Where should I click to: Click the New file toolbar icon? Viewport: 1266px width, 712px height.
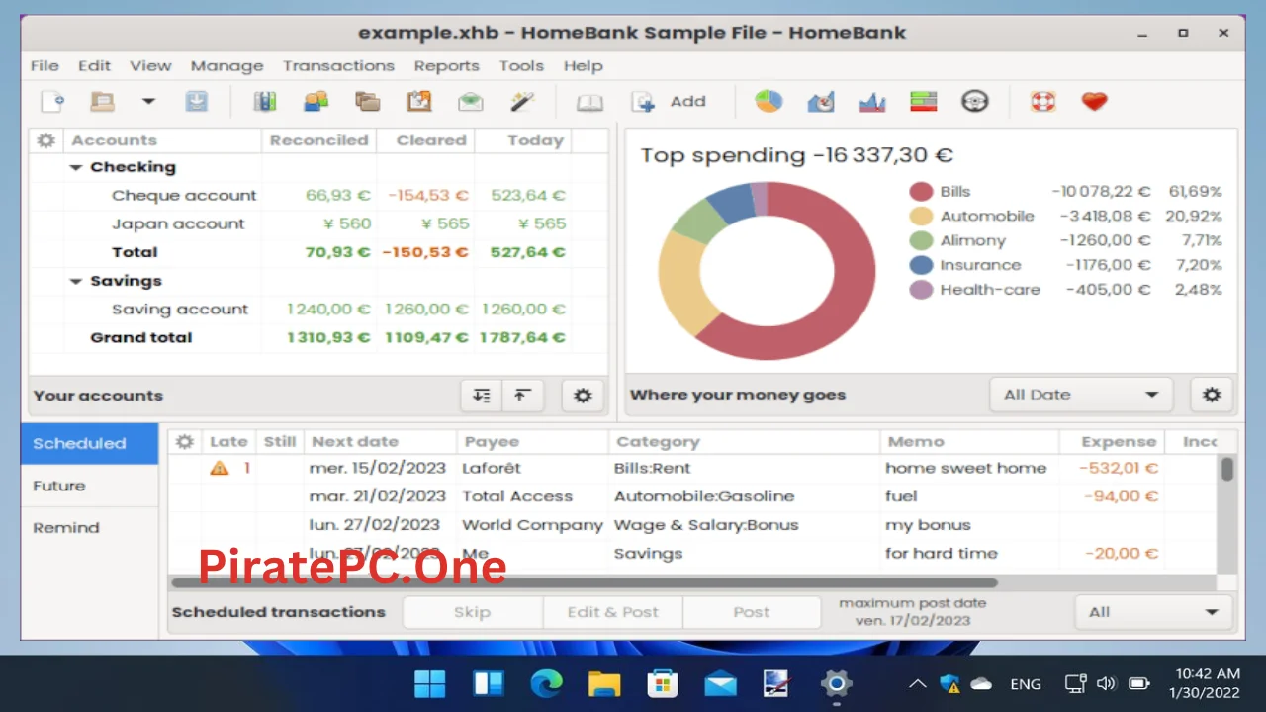pyautogui.click(x=52, y=101)
